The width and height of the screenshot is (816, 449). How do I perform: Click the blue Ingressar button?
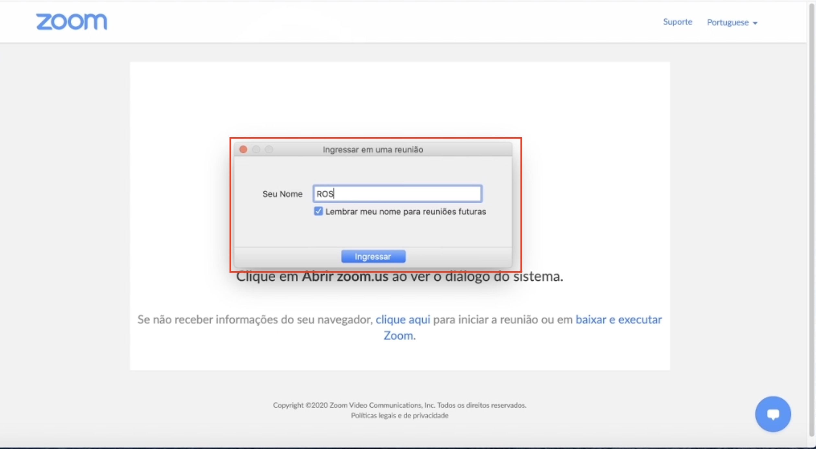[373, 256]
